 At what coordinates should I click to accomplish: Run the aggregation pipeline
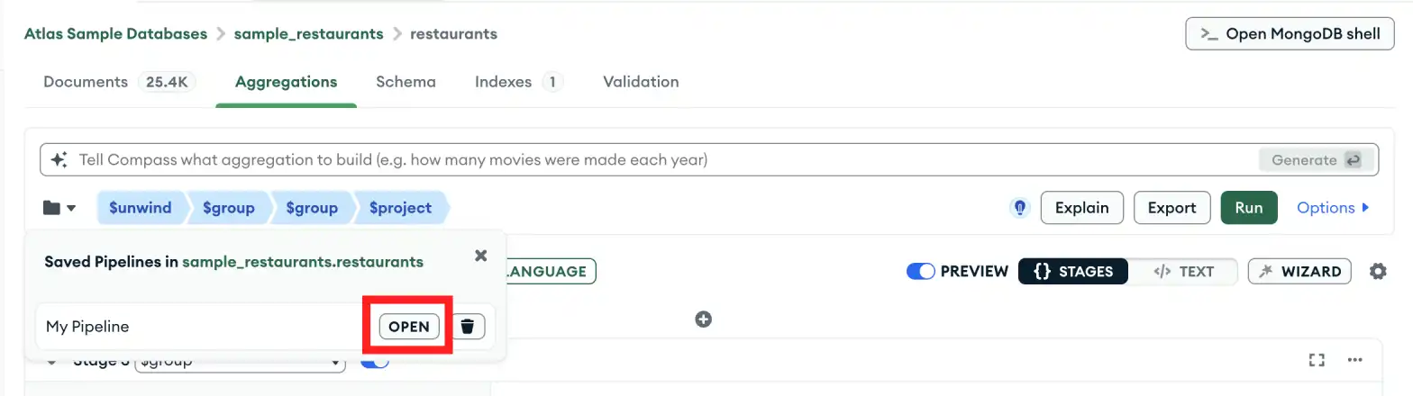pyautogui.click(x=1248, y=208)
